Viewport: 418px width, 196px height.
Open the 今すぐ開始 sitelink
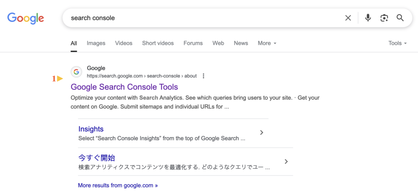click(x=96, y=158)
